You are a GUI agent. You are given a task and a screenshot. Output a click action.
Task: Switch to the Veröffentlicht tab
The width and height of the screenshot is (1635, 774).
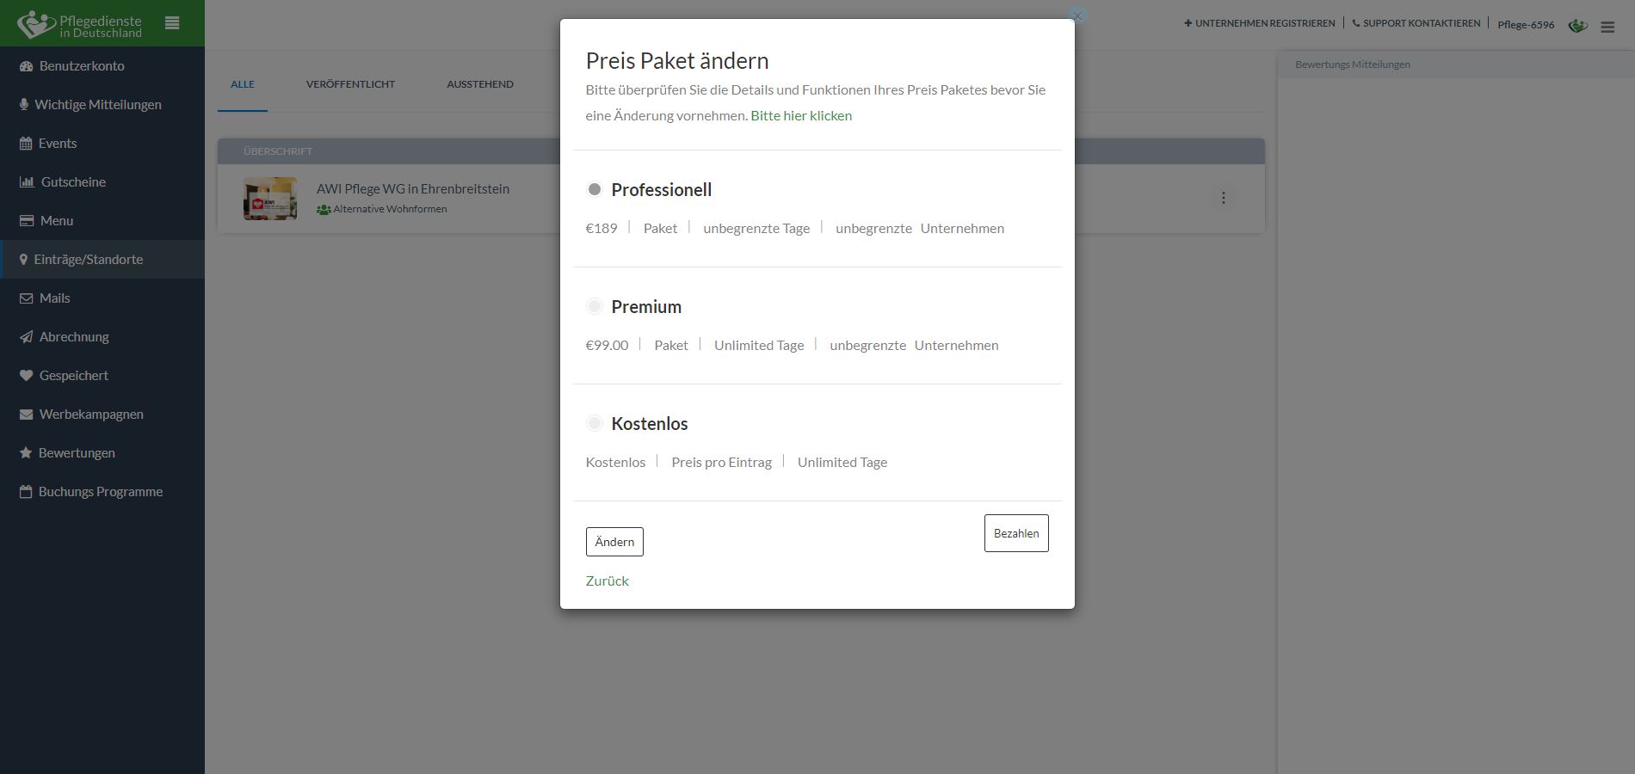pyautogui.click(x=350, y=84)
